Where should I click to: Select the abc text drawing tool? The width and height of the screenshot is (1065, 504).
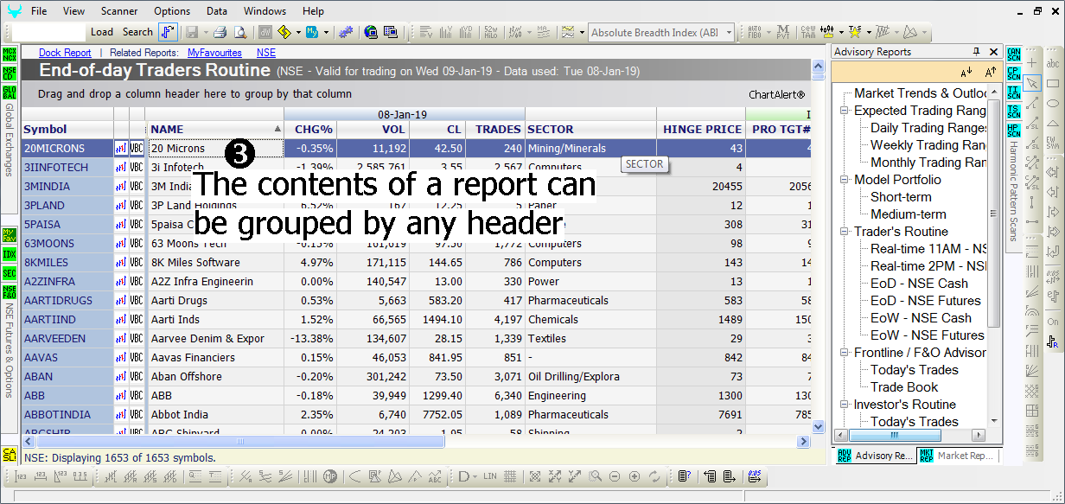tap(1053, 63)
